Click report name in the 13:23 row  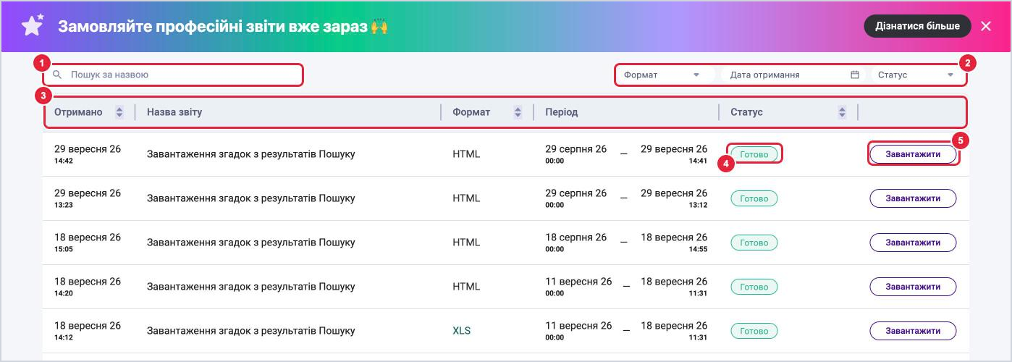click(x=251, y=198)
